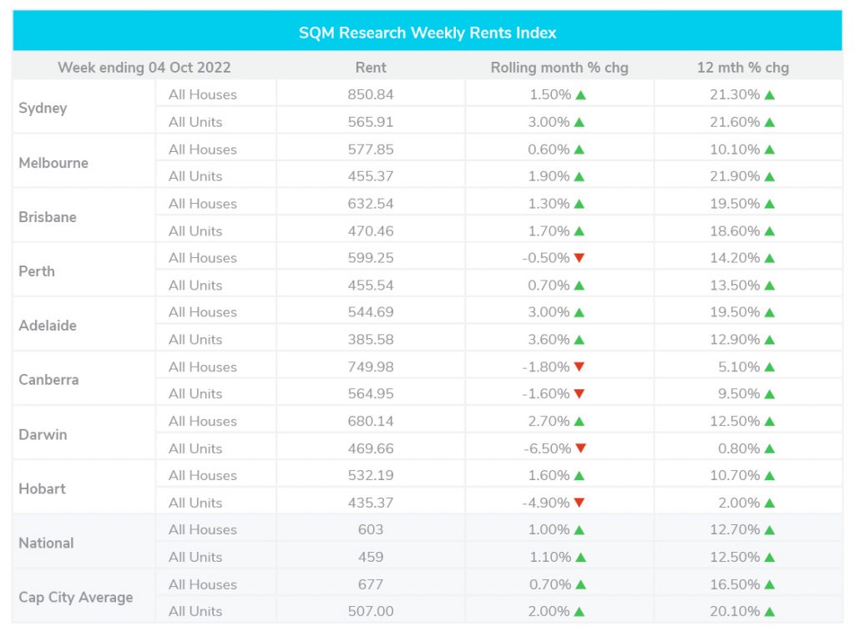Click the 680.14 rent value
Viewport: 855px width, 632px height.
point(371,421)
